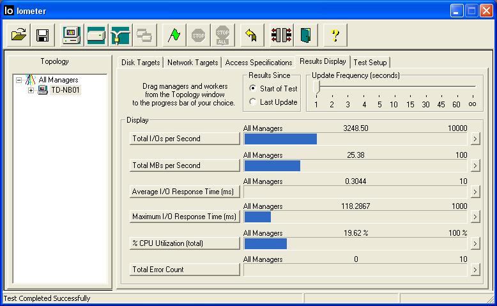The height and width of the screenshot is (306, 497).
Task: Click the 10000 maximum for Total I/Os
Action: tap(457, 128)
